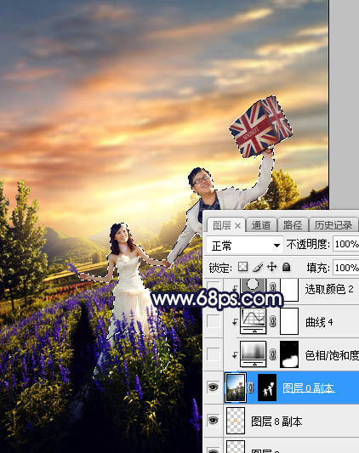Click the 填充 fill value field

[x=346, y=268]
